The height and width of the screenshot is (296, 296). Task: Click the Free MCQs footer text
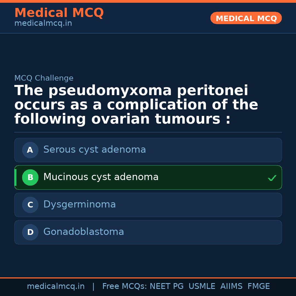click(x=124, y=286)
